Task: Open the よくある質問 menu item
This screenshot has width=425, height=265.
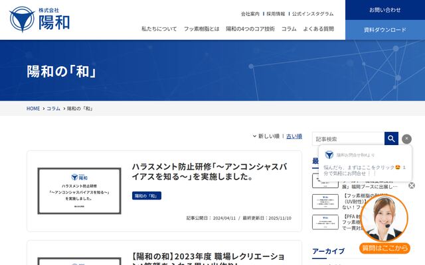Action: pyautogui.click(x=319, y=28)
